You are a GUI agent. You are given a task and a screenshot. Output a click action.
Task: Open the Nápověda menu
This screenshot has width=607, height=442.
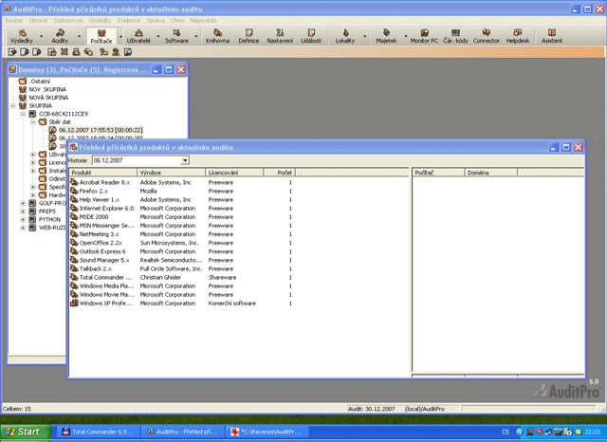203,21
